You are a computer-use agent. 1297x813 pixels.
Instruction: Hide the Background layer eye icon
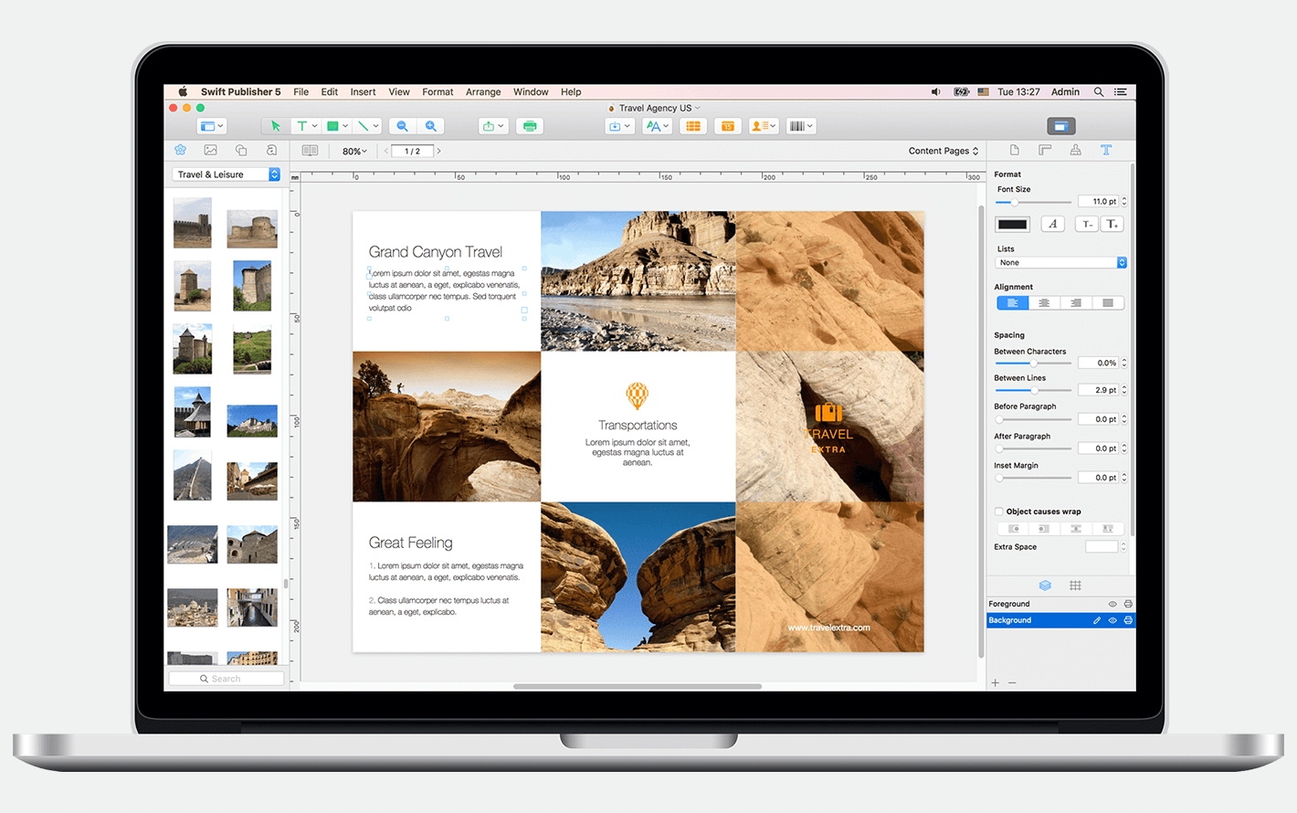(1112, 620)
